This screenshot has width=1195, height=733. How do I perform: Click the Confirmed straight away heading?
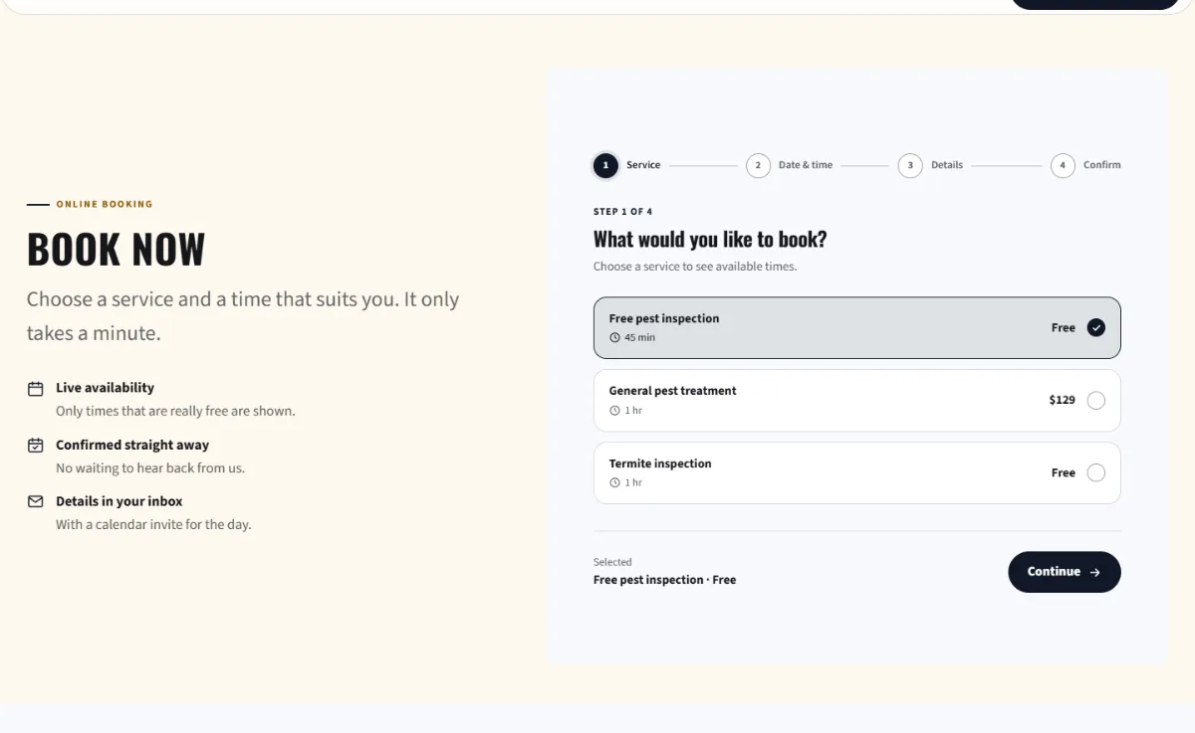132,445
